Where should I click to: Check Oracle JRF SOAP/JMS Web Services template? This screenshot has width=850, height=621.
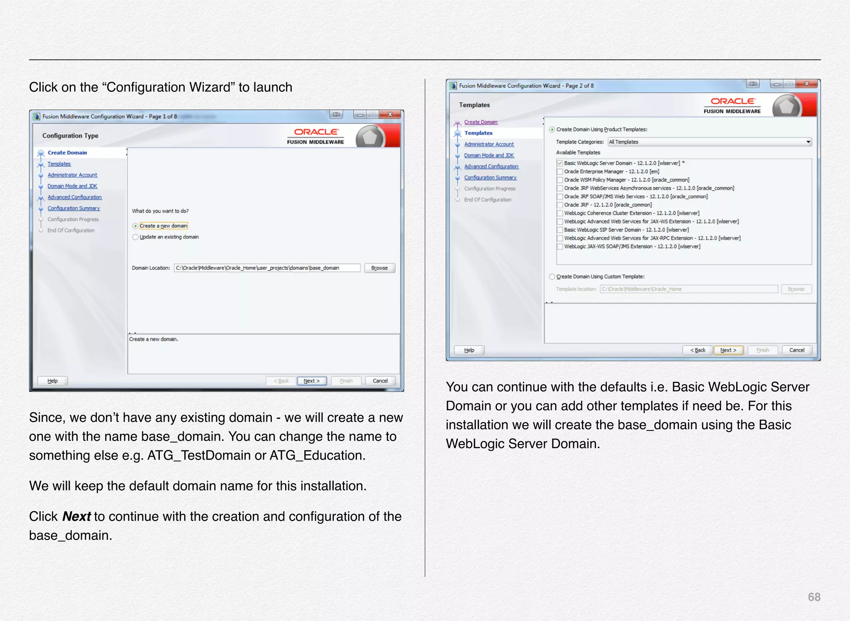pos(560,196)
